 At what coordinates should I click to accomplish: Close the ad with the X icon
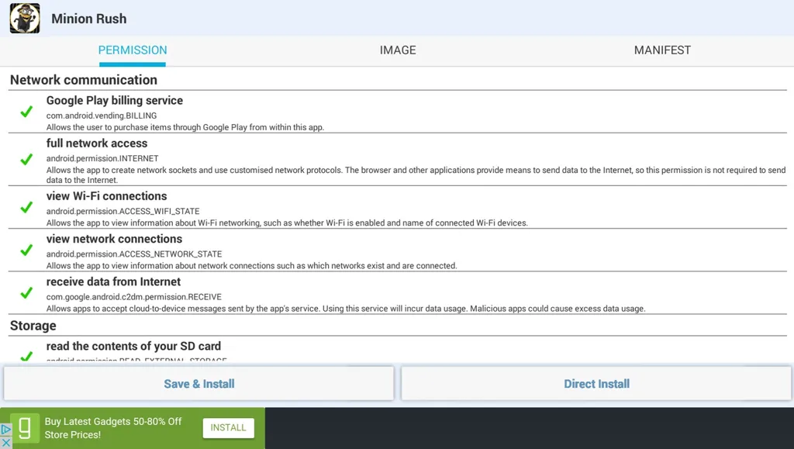click(x=5, y=443)
